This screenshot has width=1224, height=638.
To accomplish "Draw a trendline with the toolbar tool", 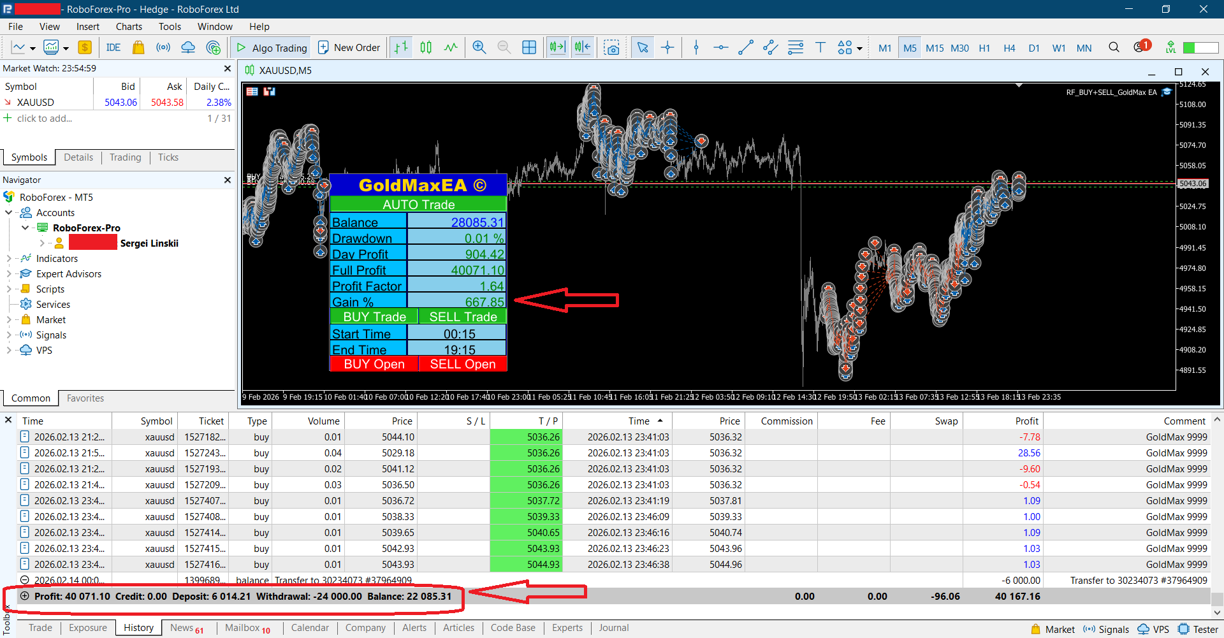I will (x=745, y=48).
